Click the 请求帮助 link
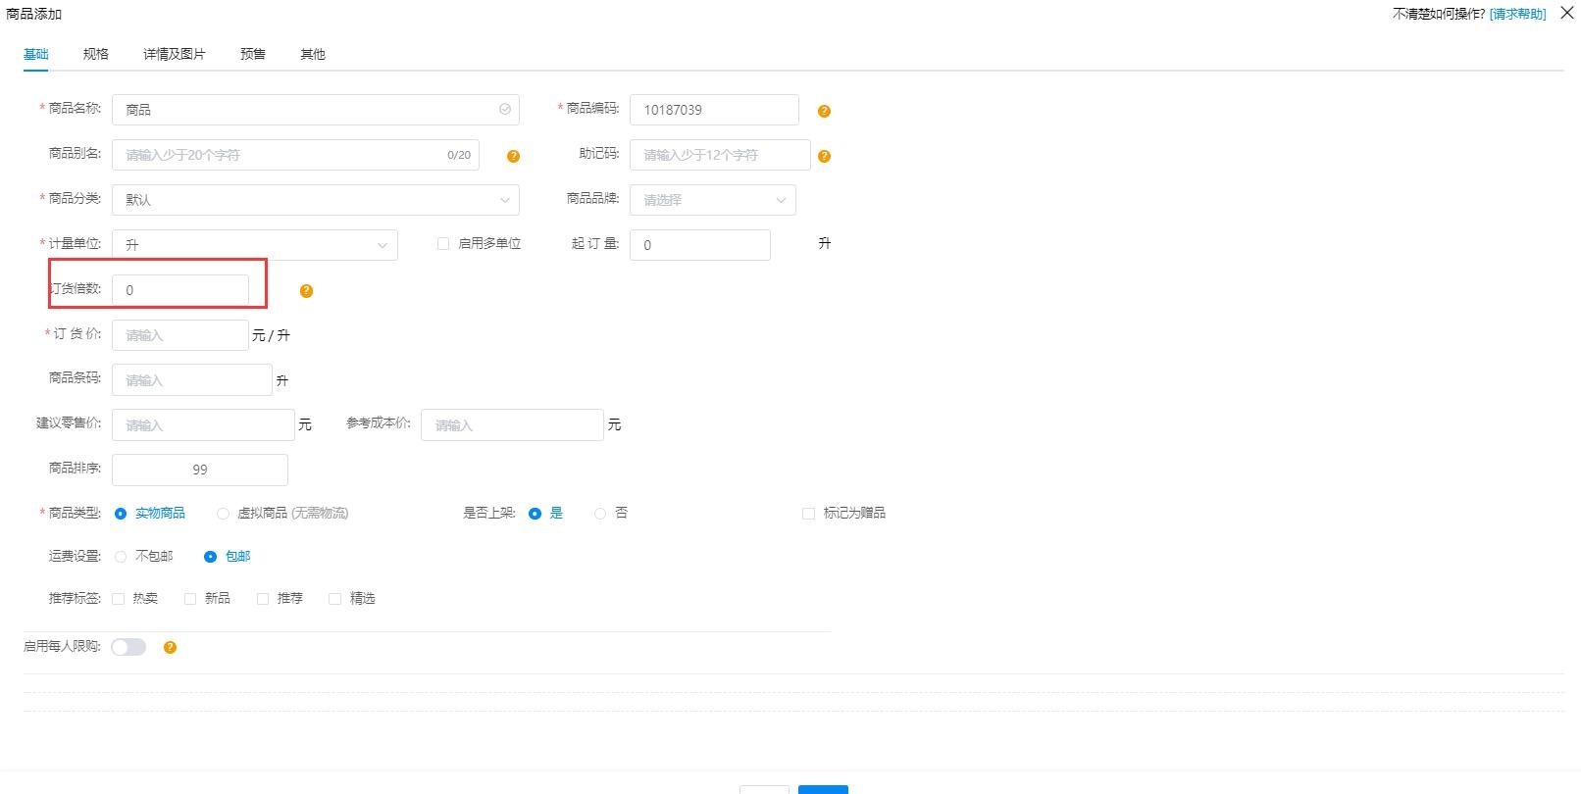Viewport: 1581px width, 794px height. tap(1517, 14)
